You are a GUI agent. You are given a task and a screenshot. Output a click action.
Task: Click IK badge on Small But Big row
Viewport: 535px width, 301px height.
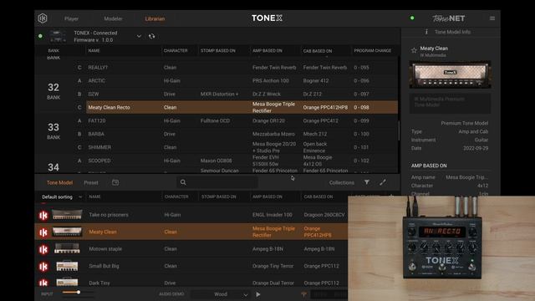[x=43, y=267]
